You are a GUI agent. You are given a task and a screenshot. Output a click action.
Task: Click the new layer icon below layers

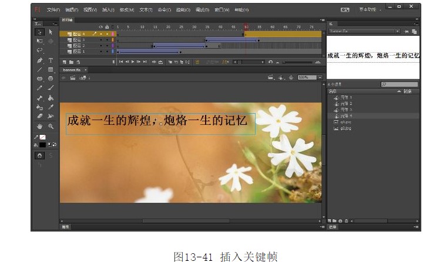click(63, 62)
